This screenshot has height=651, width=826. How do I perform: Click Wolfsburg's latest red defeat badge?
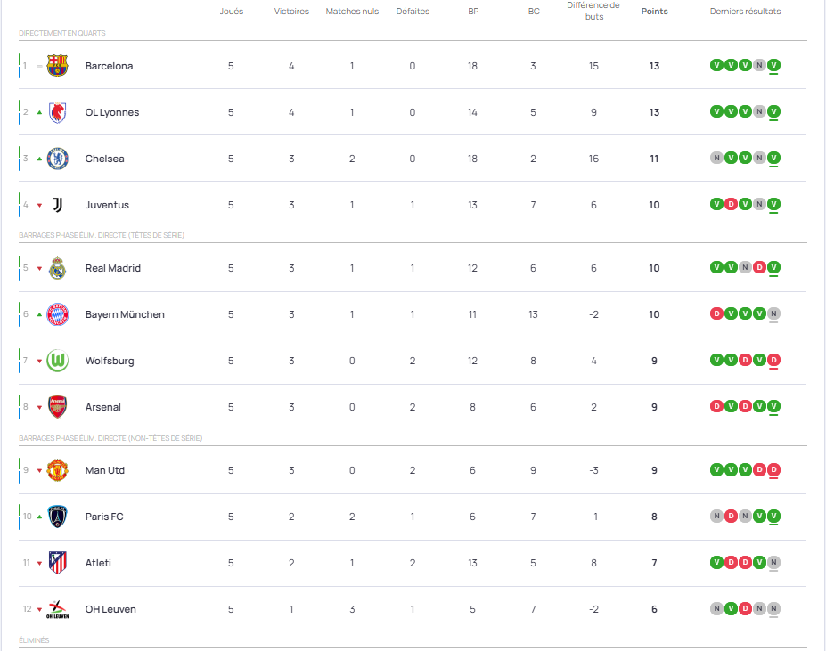click(773, 360)
